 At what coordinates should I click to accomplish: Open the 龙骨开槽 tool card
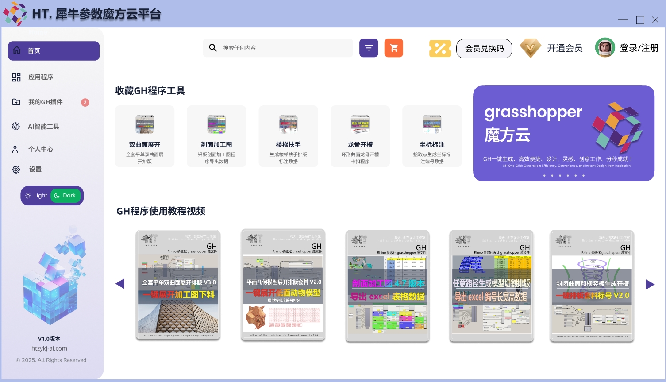coord(360,136)
